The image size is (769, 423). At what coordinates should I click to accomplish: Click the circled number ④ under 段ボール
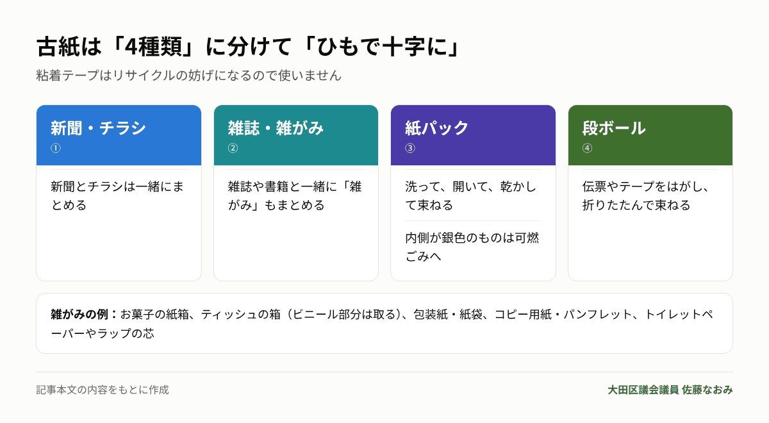(x=588, y=149)
